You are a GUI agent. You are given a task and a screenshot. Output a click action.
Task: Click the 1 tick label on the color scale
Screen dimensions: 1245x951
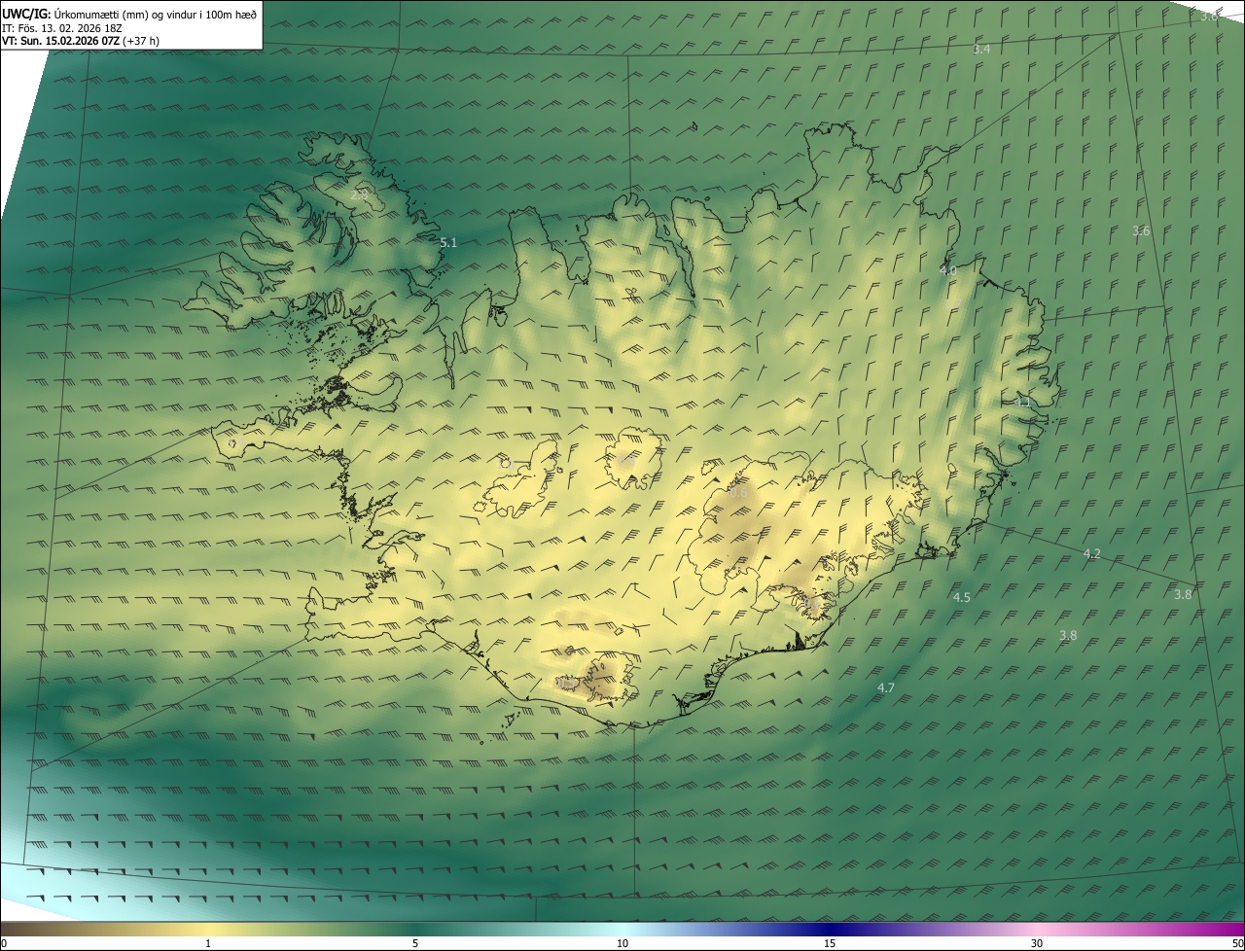(208, 943)
